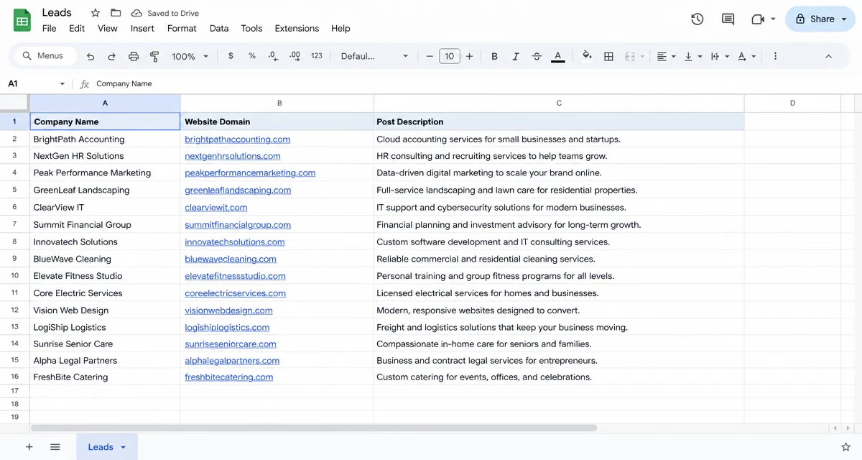The width and height of the screenshot is (862, 460).
Task: Star the Leads document
Action: (x=96, y=13)
